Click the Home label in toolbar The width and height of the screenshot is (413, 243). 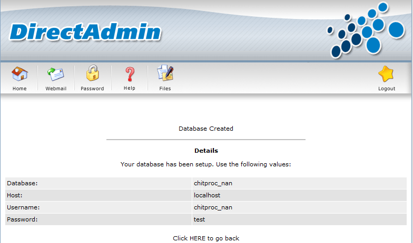19,89
